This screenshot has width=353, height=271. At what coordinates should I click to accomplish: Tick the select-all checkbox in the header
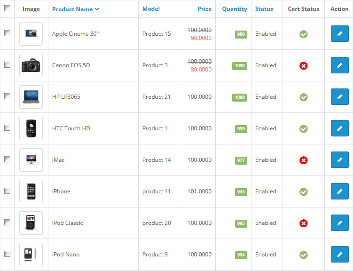click(x=7, y=8)
